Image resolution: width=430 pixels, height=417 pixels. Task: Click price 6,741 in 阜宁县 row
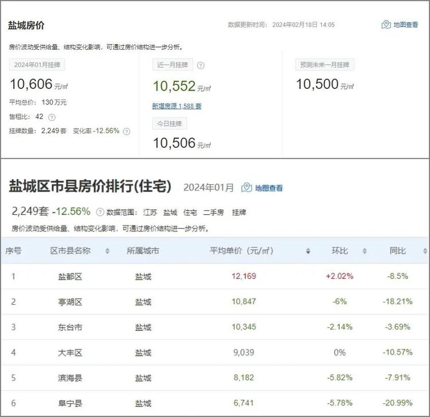click(244, 403)
